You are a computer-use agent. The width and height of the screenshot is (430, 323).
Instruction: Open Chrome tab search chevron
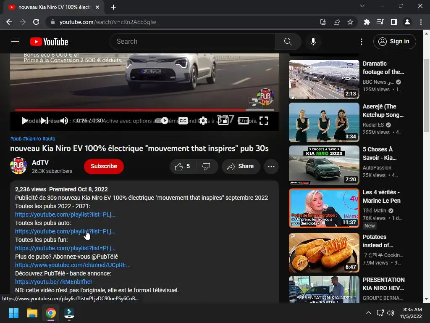[362, 6]
